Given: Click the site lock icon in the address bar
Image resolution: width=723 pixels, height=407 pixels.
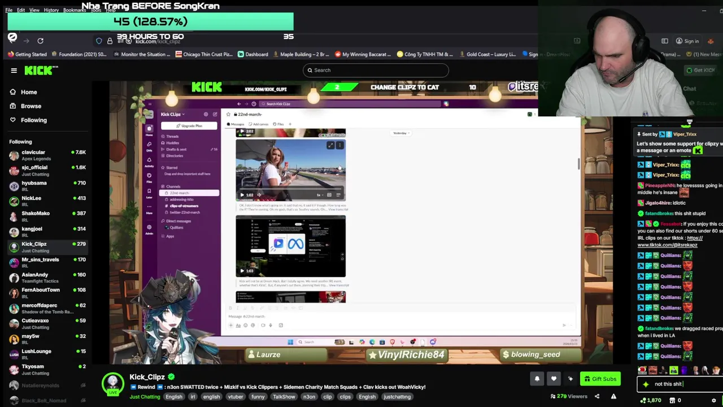Looking at the screenshot, I should coord(110,41).
